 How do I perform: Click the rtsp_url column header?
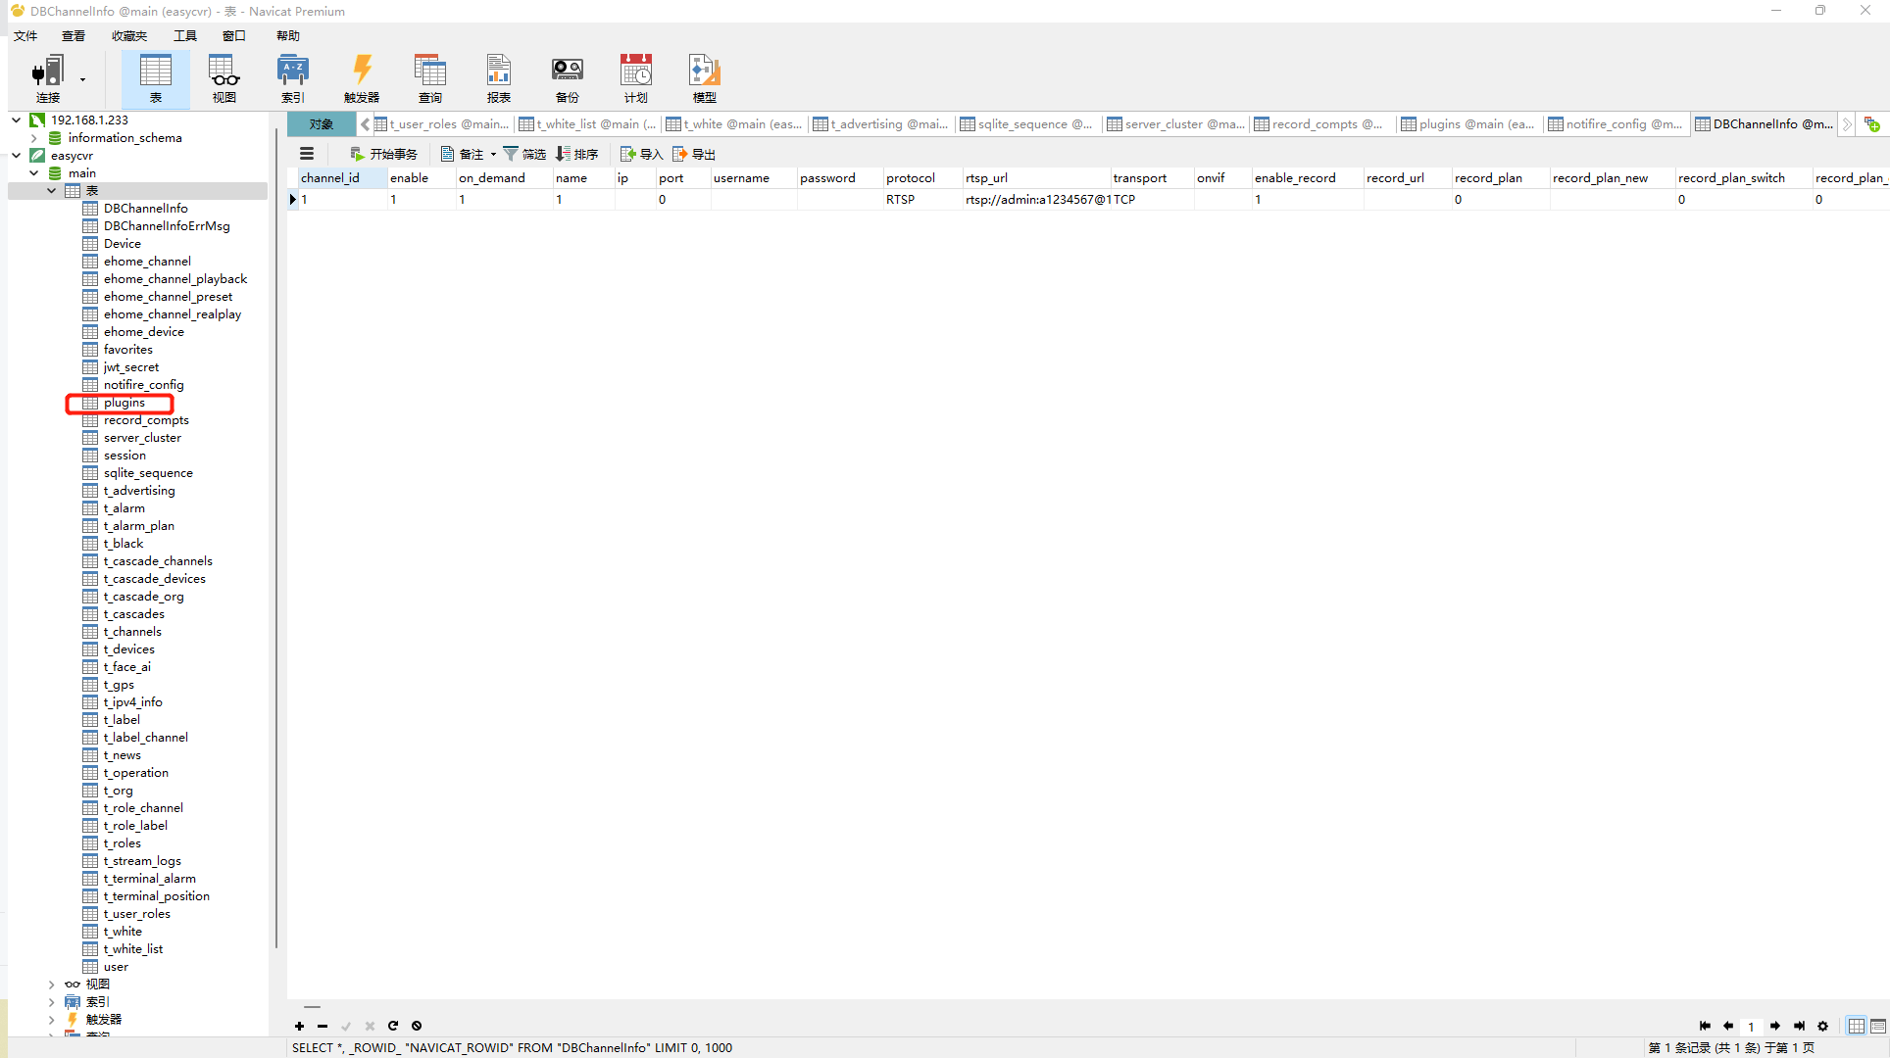tap(986, 178)
